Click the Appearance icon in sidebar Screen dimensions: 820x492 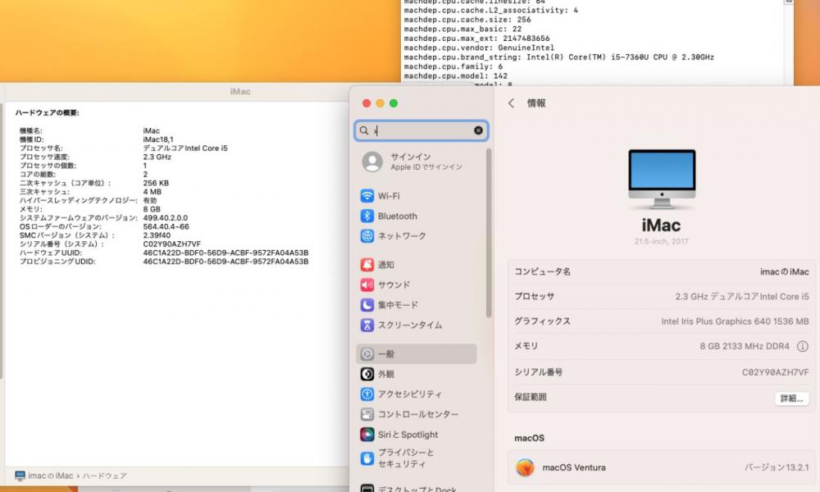click(367, 374)
